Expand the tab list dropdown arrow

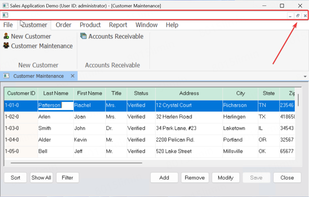point(305,77)
